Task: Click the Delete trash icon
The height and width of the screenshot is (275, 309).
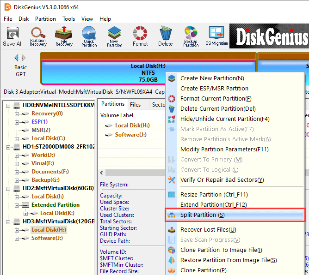Action: (x=165, y=36)
